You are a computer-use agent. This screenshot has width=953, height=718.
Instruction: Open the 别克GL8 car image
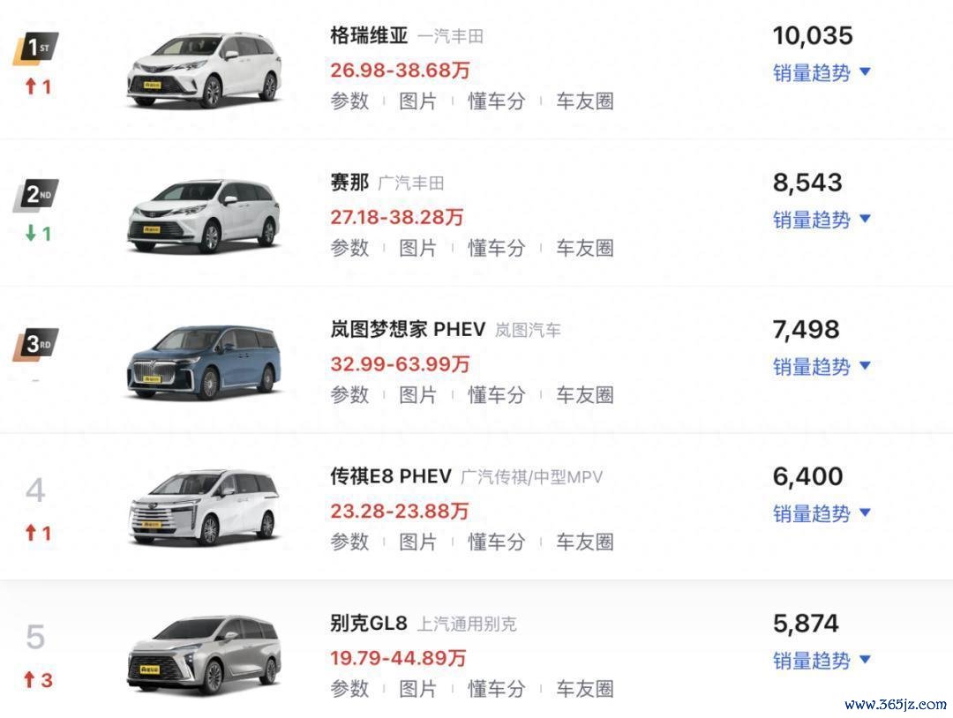[x=204, y=654]
